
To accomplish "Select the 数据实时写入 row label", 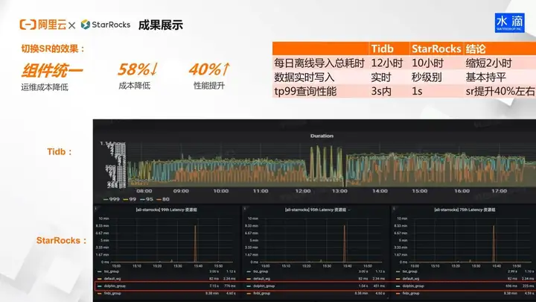I will coord(304,77).
